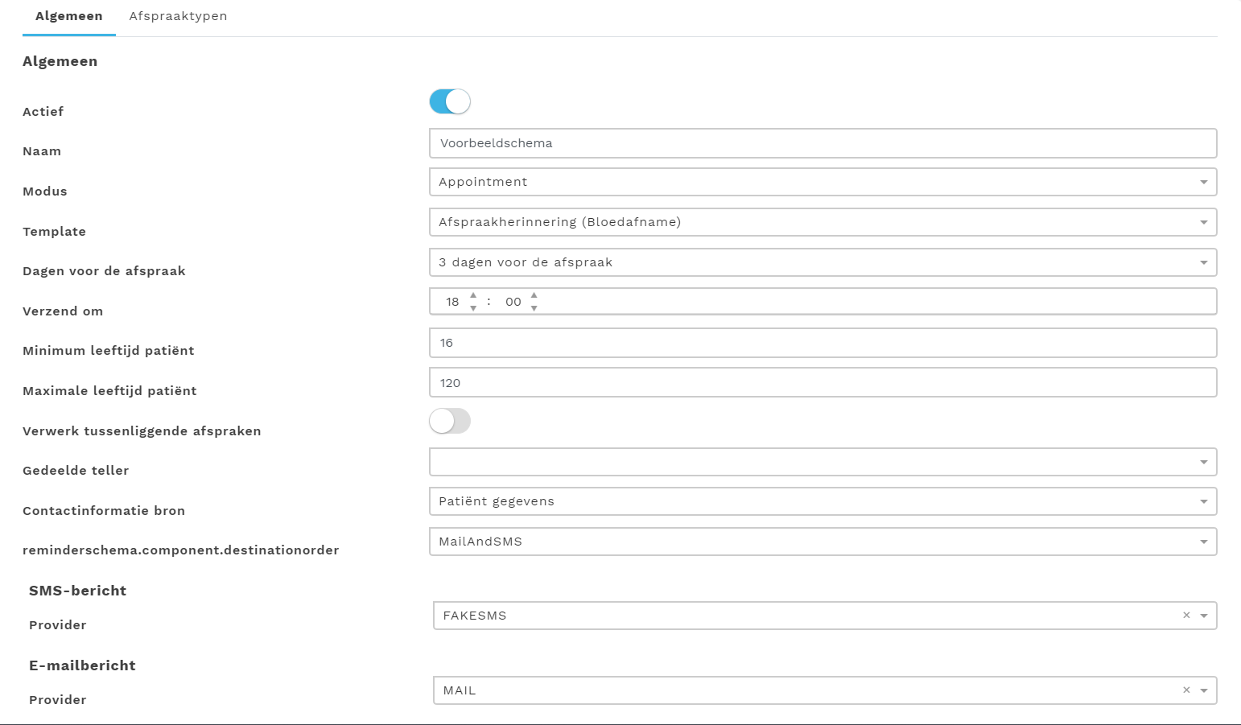Increase the minutes with up arrow
The width and height of the screenshot is (1241, 725).
(534, 295)
